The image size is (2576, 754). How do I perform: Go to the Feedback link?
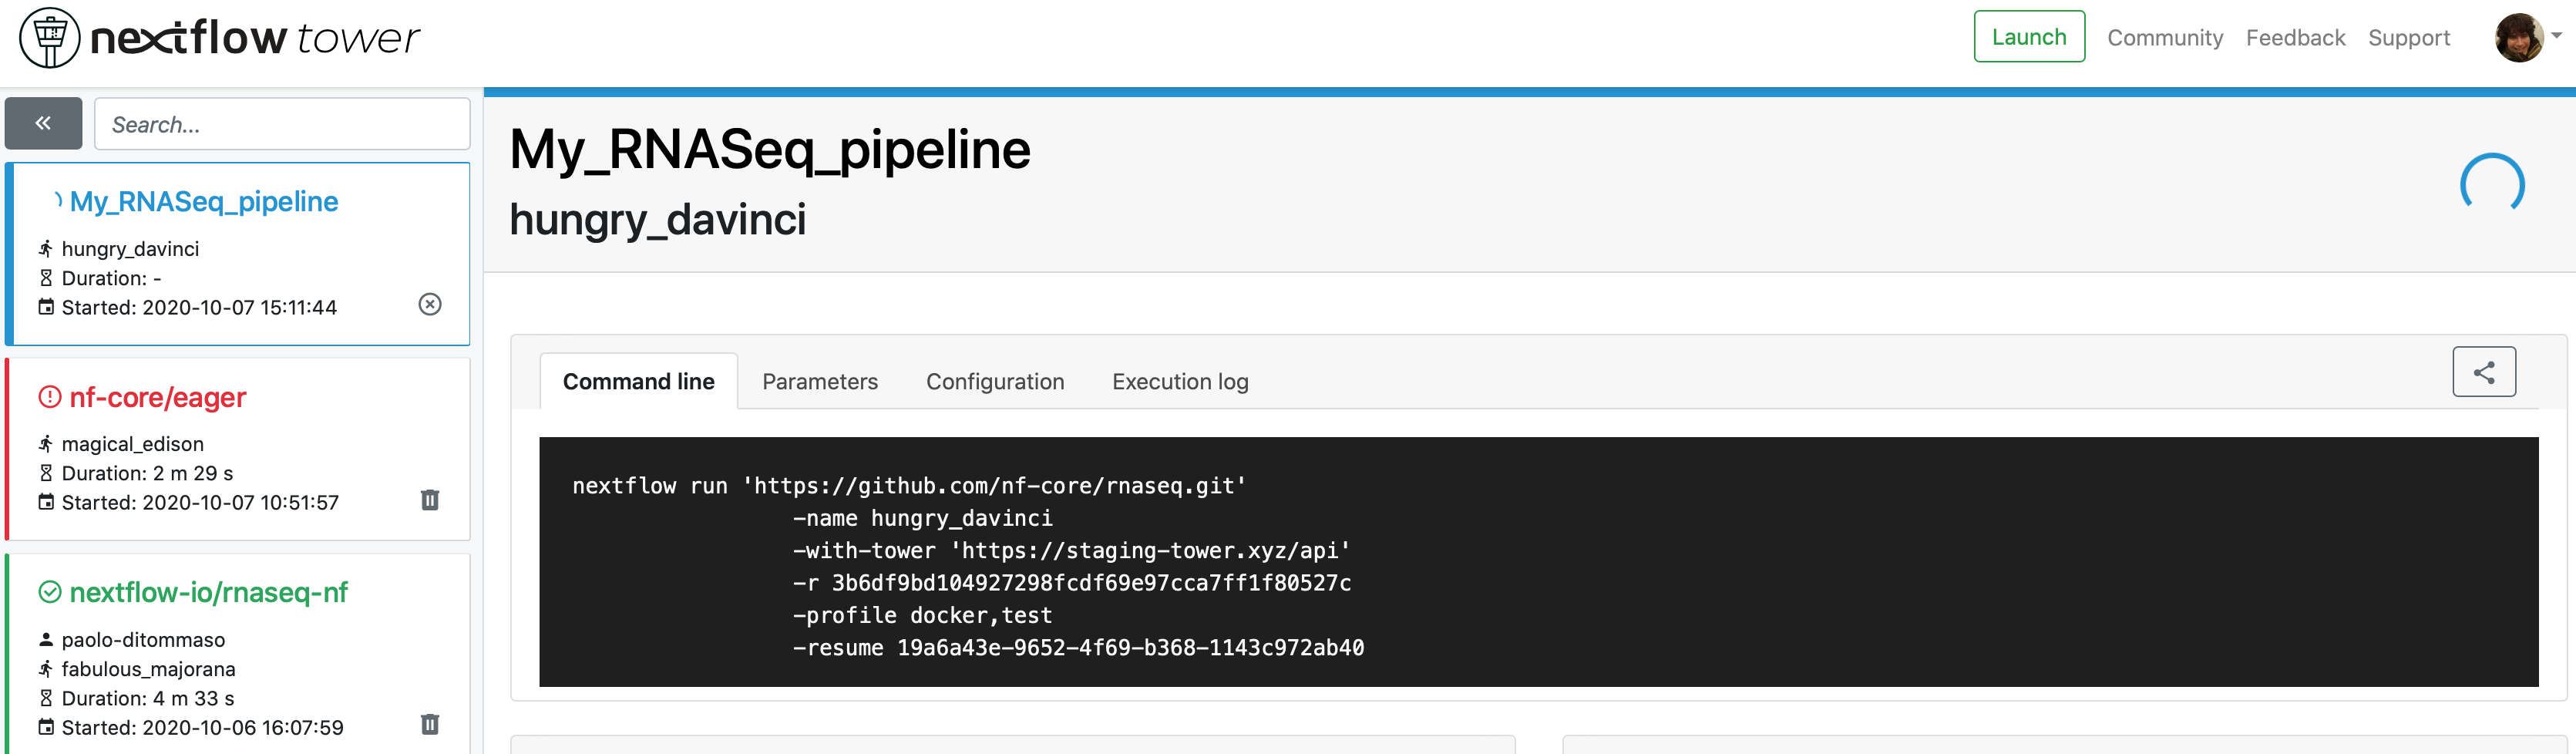click(2295, 38)
